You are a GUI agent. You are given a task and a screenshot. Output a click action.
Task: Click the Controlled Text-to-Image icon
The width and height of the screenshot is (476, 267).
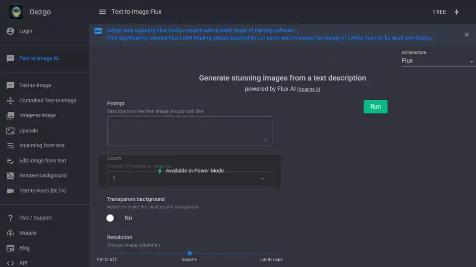[10, 101]
